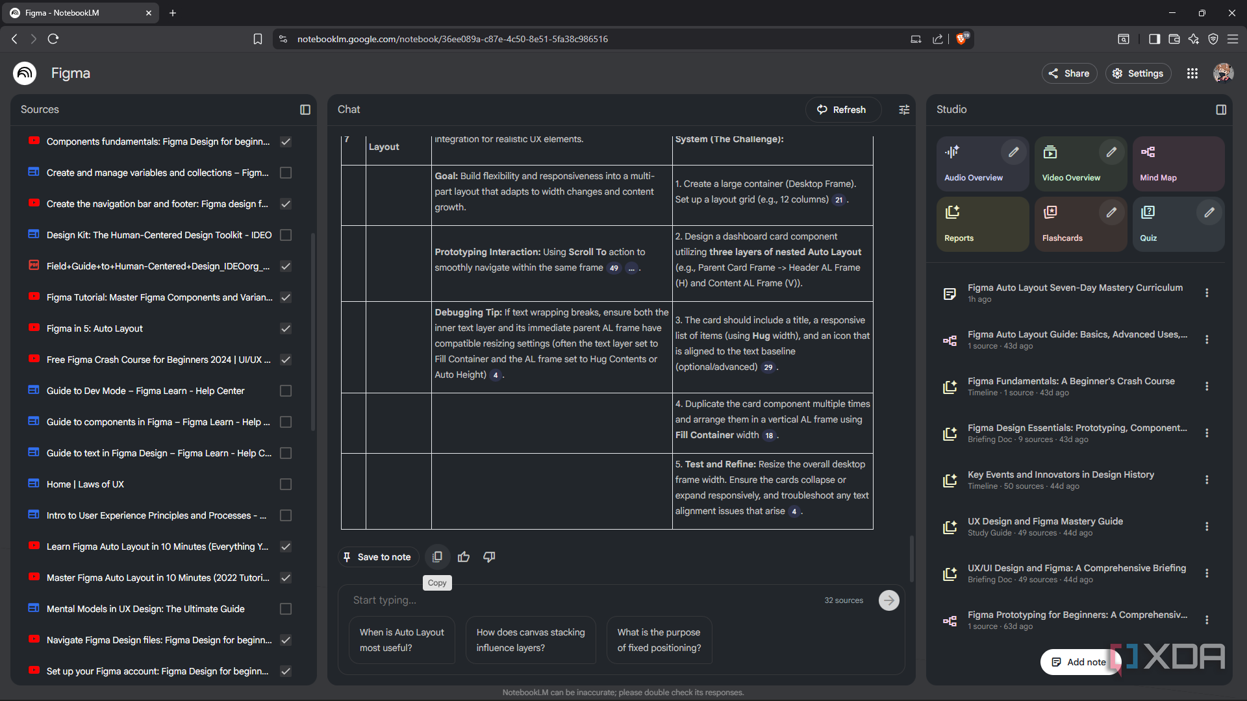Open options for Figma Fundamentals crash course
Image resolution: width=1247 pixels, height=701 pixels.
pos(1207,386)
